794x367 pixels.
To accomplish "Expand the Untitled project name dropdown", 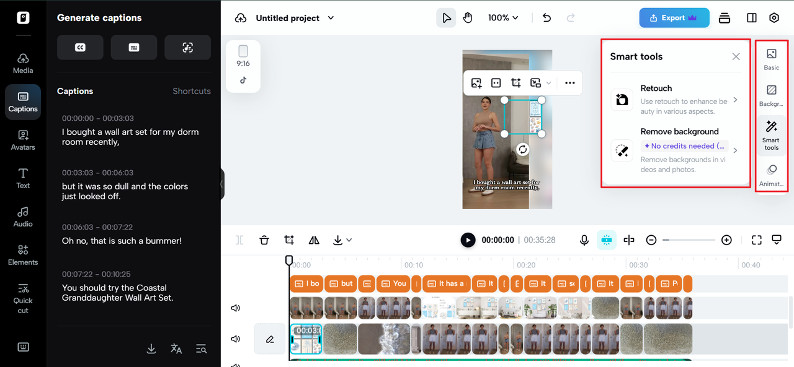I will tap(331, 18).
